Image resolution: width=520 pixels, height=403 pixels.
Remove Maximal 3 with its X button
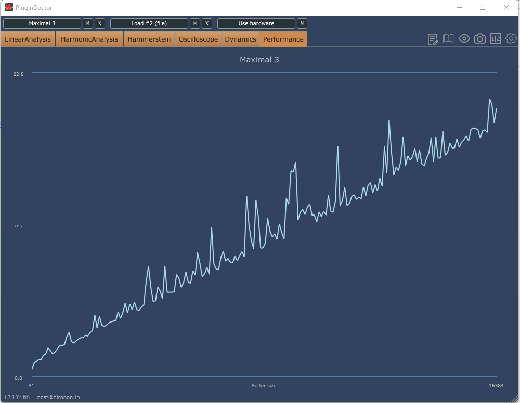pos(100,23)
